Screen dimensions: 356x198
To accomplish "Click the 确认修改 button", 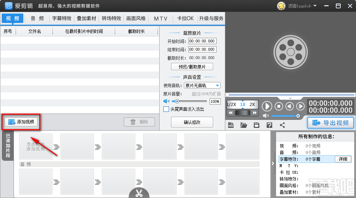I will click(192, 122).
